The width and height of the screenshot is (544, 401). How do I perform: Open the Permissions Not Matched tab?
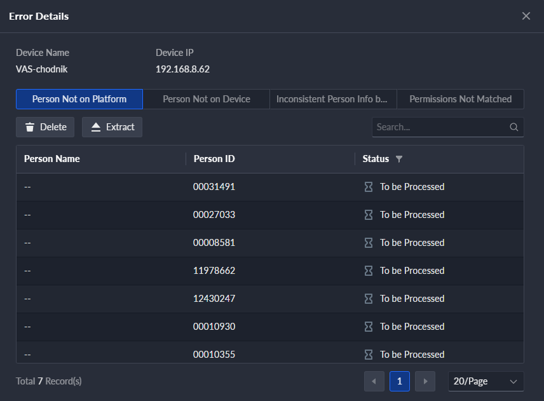point(460,99)
